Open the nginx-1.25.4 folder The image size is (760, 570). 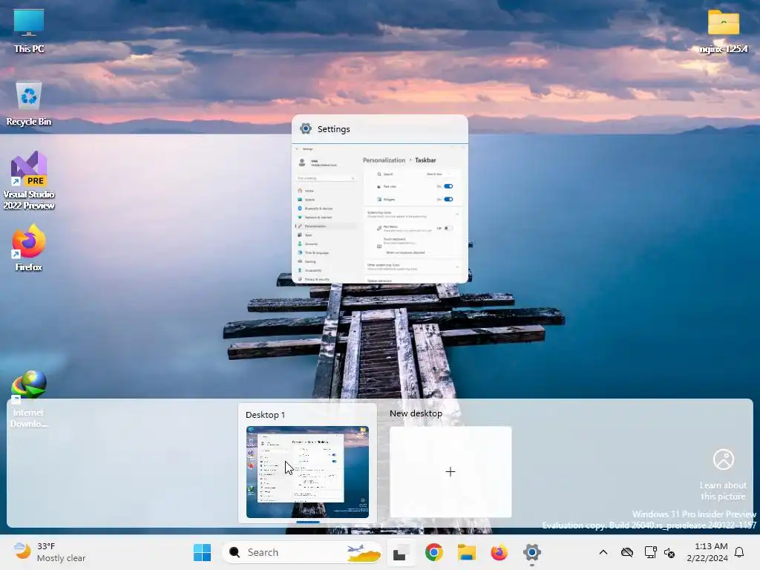pos(723,31)
